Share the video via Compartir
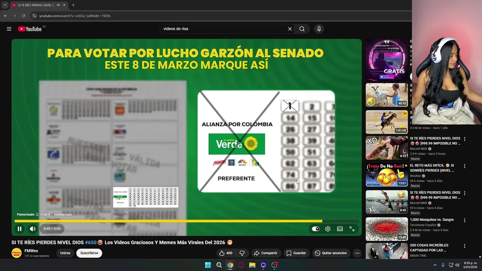Viewport: 482px width, 271px height. [x=266, y=253]
